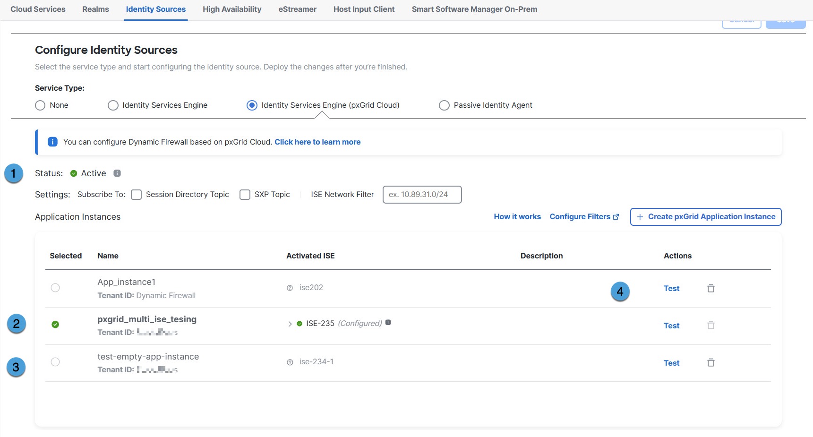The image size is (813, 437).
Task: Click the question icon next to ise202
Action: (290, 288)
